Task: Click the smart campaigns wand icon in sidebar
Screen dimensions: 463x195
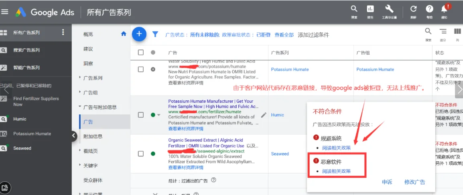Action: 3,67
